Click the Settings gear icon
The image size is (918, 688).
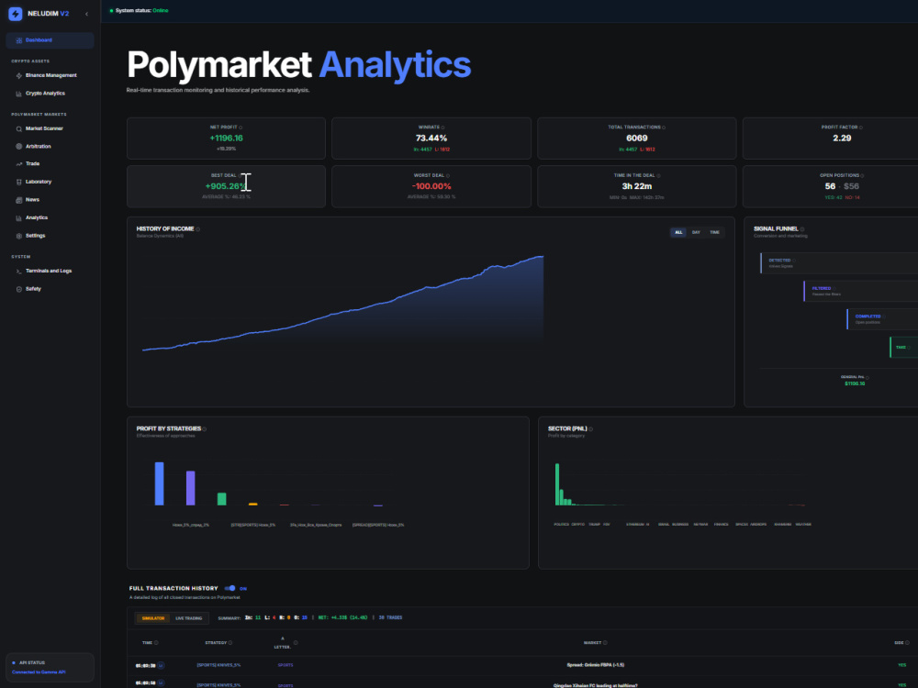[x=18, y=236]
